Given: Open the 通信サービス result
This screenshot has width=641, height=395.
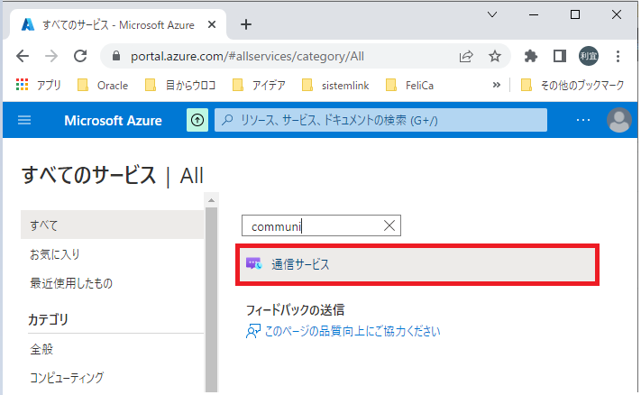Looking at the screenshot, I should (417, 264).
